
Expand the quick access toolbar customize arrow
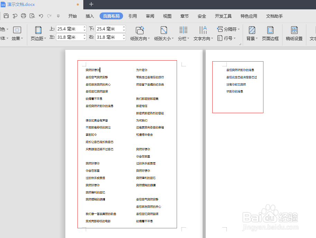pos(58,16)
